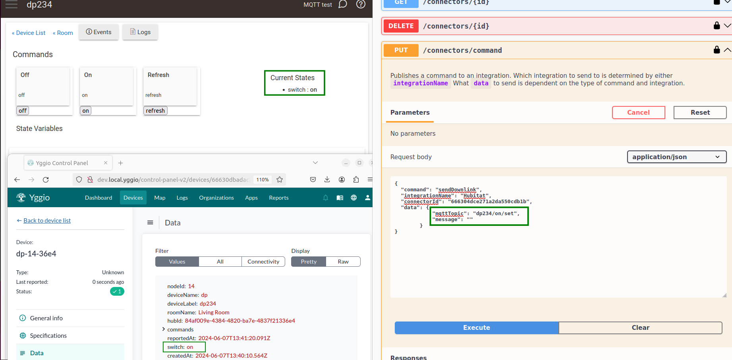Screen dimensions: 732x360
Task: Expand the commands node in device data
Action: coord(164,329)
